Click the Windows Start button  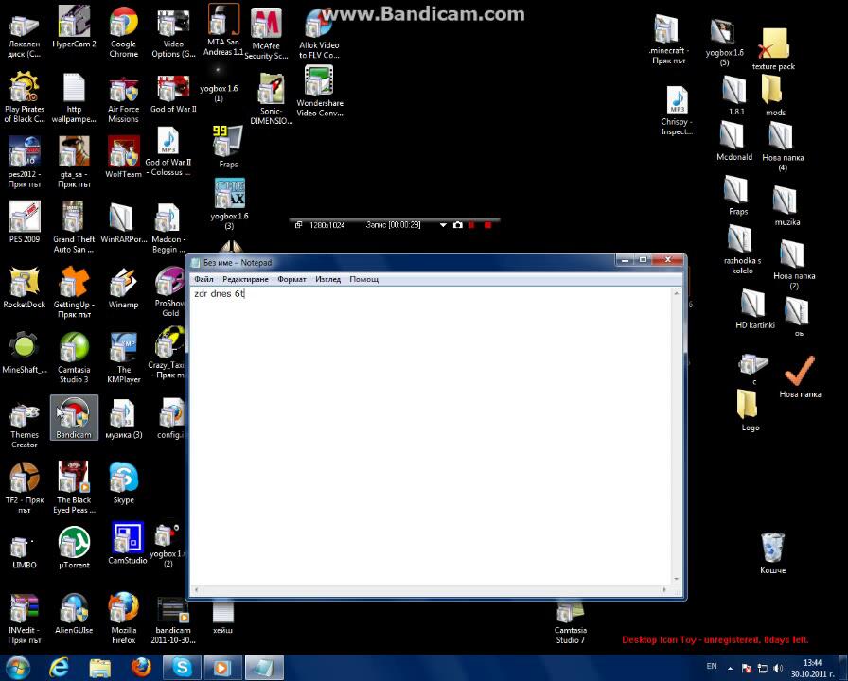(x=19, y=668)
